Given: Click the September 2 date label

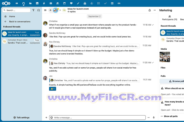Looking at the screenshot, I should 94,16.
